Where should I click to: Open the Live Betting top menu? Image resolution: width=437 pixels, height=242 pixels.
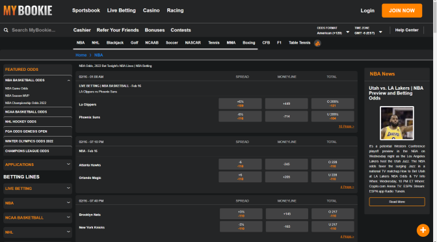(121, 10)
